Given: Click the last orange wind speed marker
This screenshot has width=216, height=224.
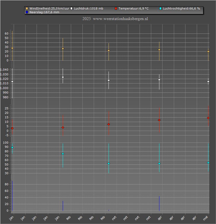Looking at the screenshot, I should [208, 52].
